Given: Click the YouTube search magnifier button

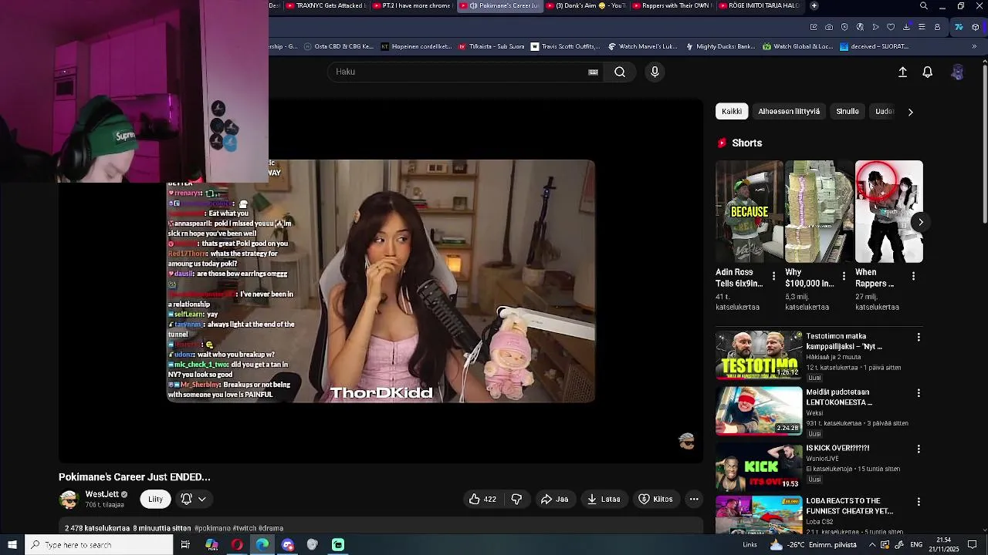Looking at the screenshot, I should 620,72.
